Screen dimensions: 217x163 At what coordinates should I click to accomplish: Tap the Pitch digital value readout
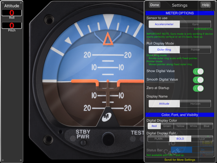pos(12,26)
